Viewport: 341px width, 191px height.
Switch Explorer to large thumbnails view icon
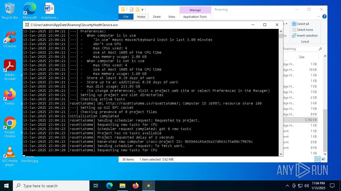coord(323,159)
